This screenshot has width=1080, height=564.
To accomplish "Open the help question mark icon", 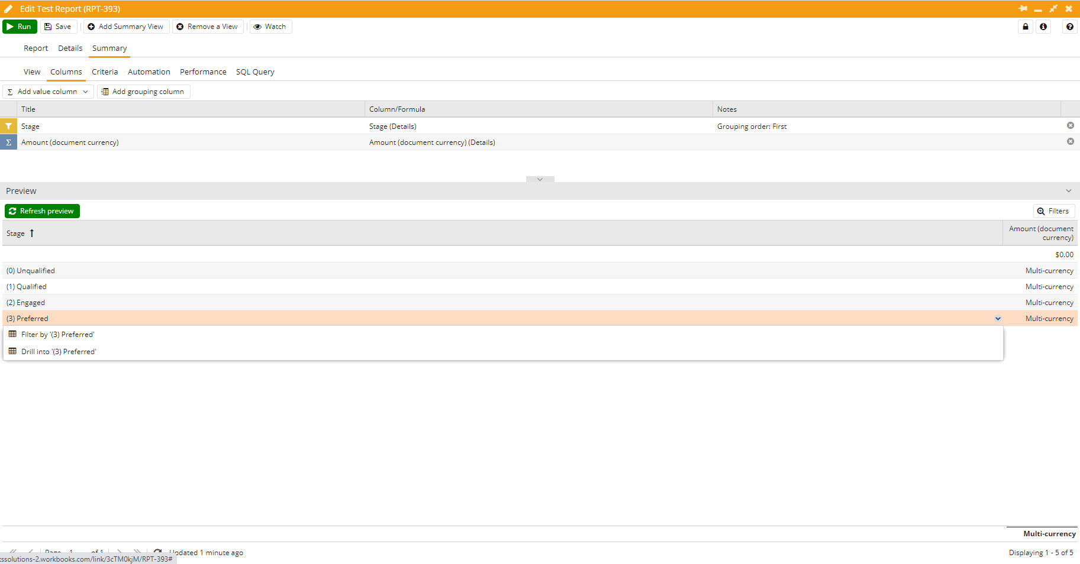I will pos(1070,27).
